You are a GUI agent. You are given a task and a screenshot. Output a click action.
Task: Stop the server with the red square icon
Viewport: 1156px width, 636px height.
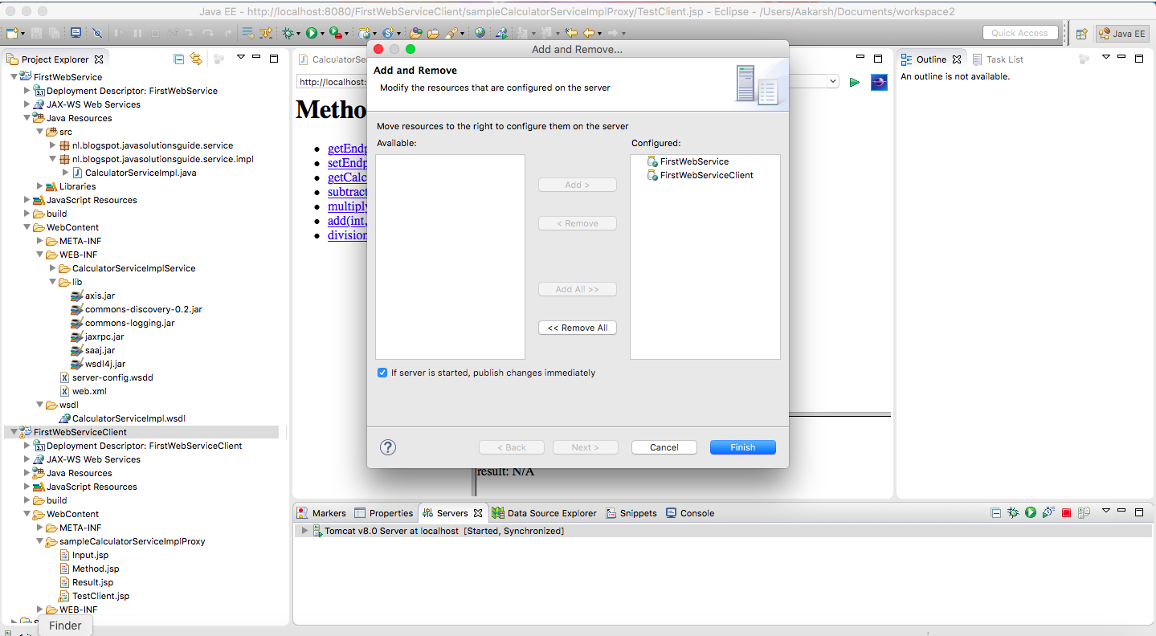coord(1066,512)
